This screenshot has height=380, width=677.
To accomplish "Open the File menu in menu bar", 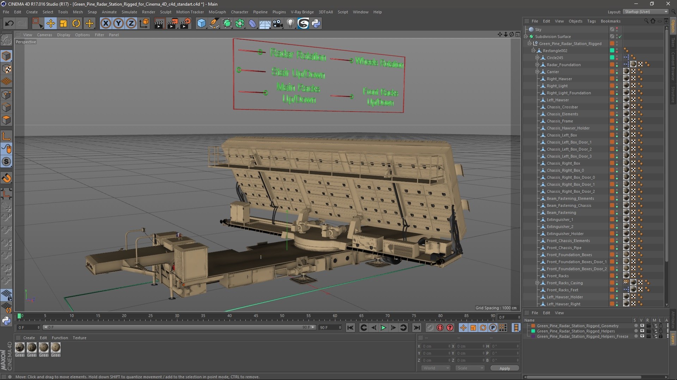I will 6,12.
